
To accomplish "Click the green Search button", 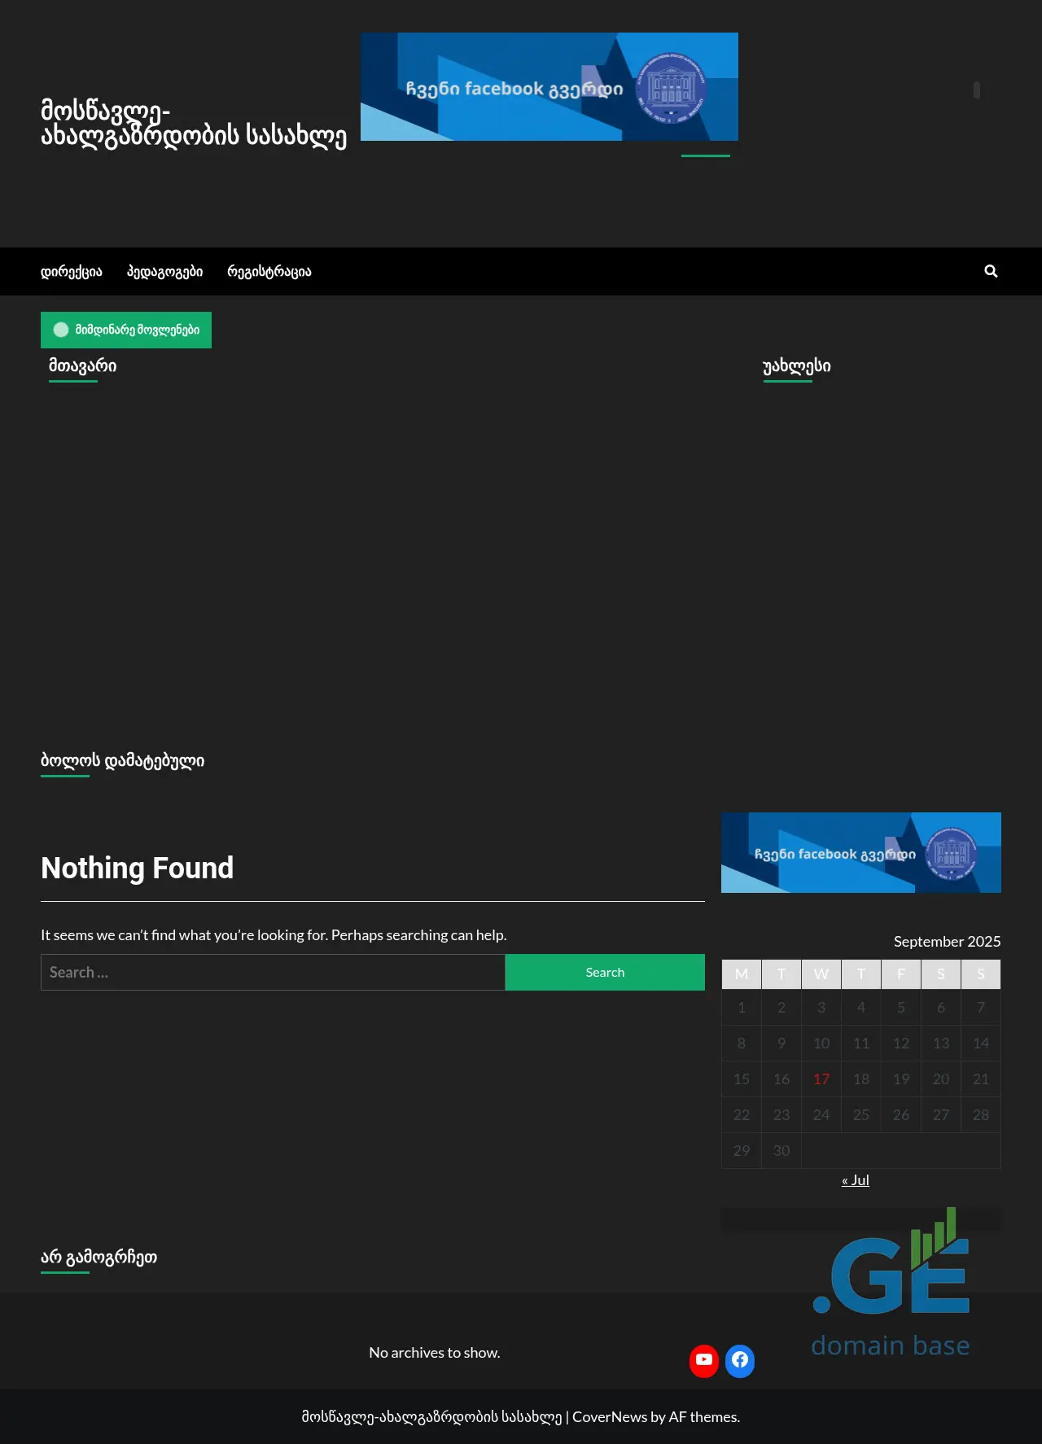I will pyautogui.click(x=605, y=972).
